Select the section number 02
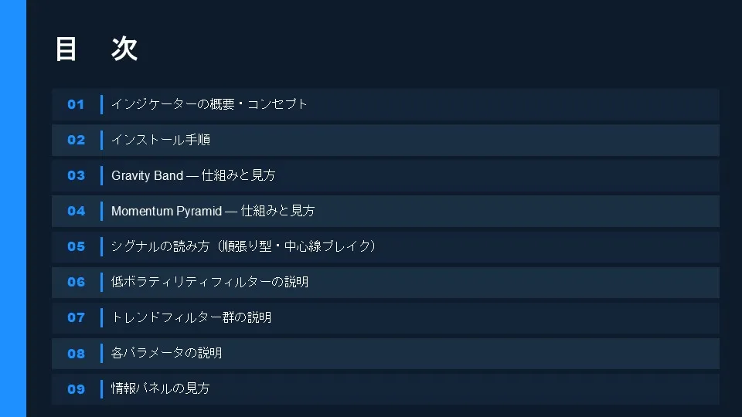The image size is (742, 417). pos(76,140)
